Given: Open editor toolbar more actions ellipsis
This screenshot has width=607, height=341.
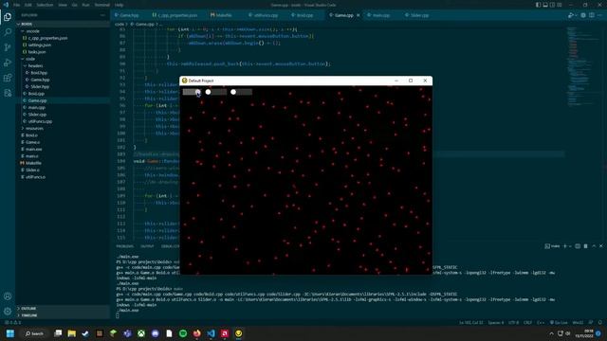Looking at the screenshot, I should click(x=600, y=15).
